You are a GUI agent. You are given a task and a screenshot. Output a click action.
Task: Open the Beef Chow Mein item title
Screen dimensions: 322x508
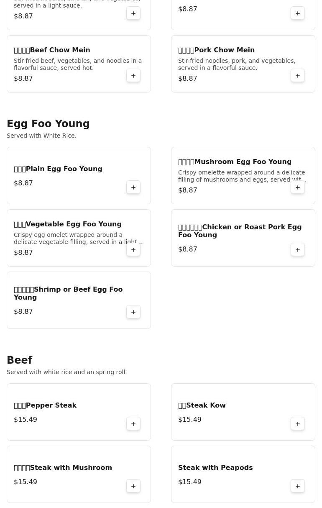[x=52, y=50]
